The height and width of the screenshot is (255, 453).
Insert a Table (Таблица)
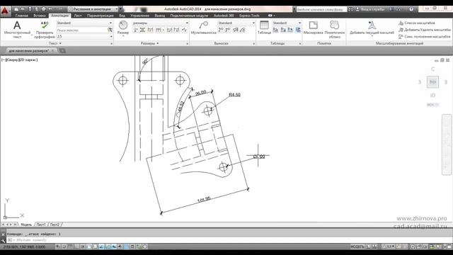point(264,28)
